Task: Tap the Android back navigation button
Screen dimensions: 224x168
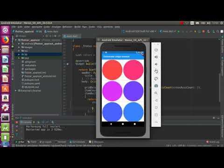Action: pyautogui.click(x=111, y=124)
